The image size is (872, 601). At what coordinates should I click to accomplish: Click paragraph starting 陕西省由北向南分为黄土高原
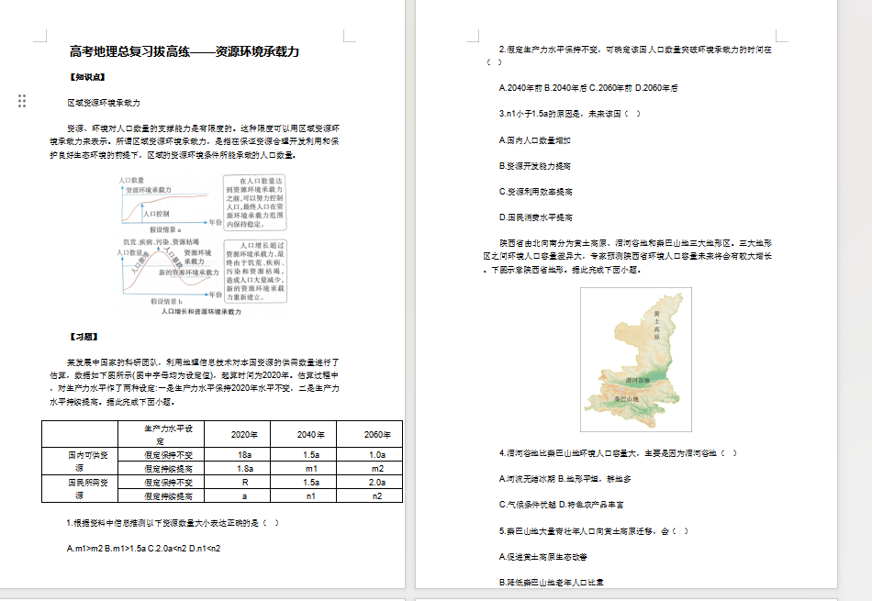627,256
